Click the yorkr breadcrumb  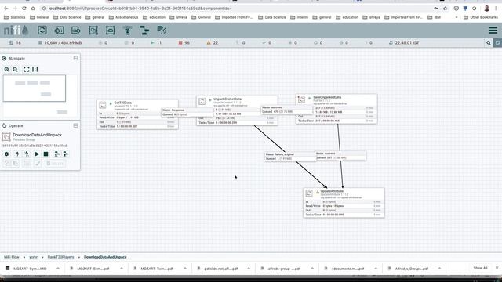(33, 257)
